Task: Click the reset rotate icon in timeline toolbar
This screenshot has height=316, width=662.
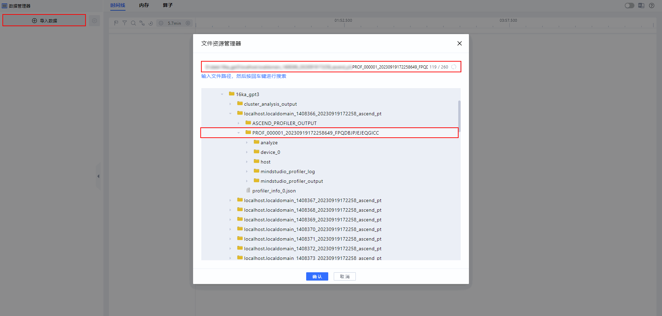Action: pos(151,23)
